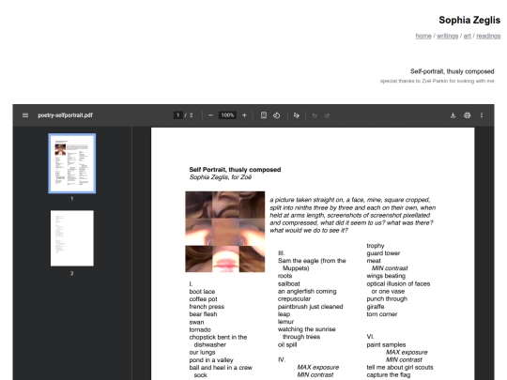The image size is (507, 380).
Task: Click the redo arrow icon
Action: tap(328, 115)
